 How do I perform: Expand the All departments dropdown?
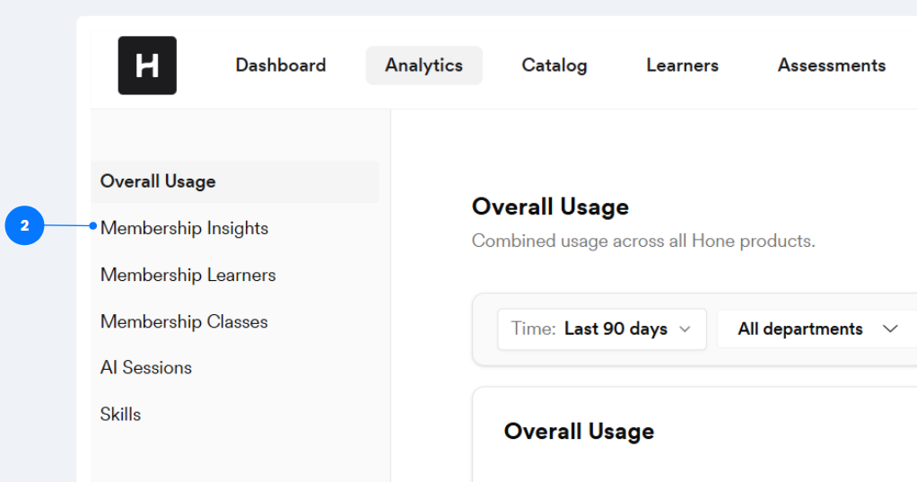pos(817,329)
